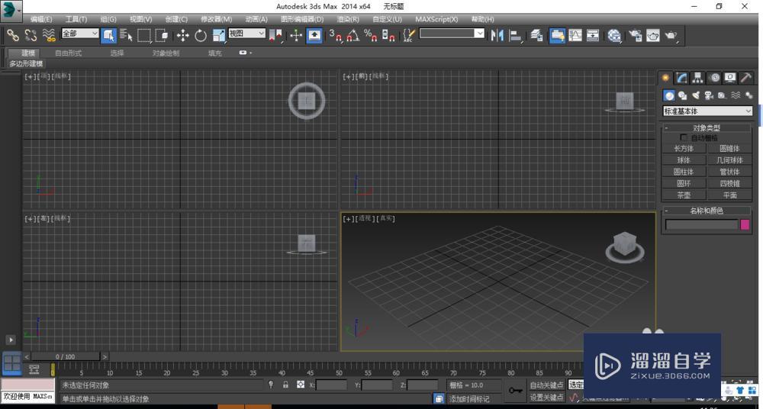Viewport: 763px width, 409px height.
Task: Pick the Select and Scale tool
Action: click(x=220, y=35)
